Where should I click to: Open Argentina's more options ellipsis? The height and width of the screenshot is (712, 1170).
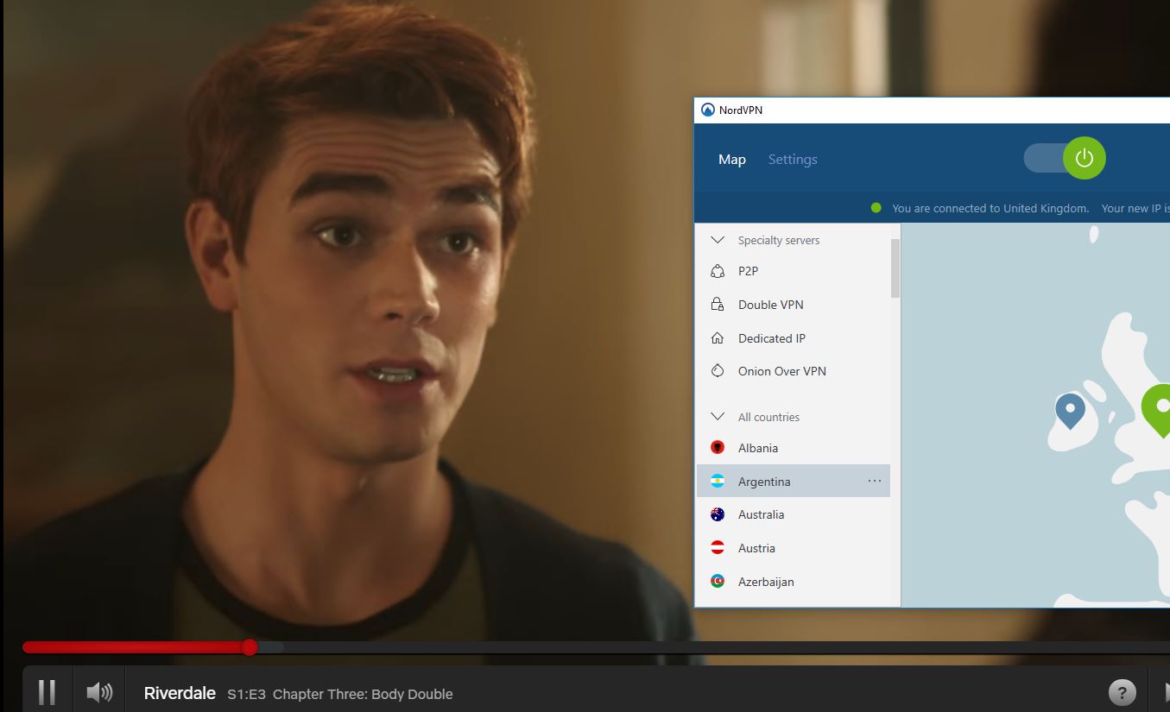[875, 482]
